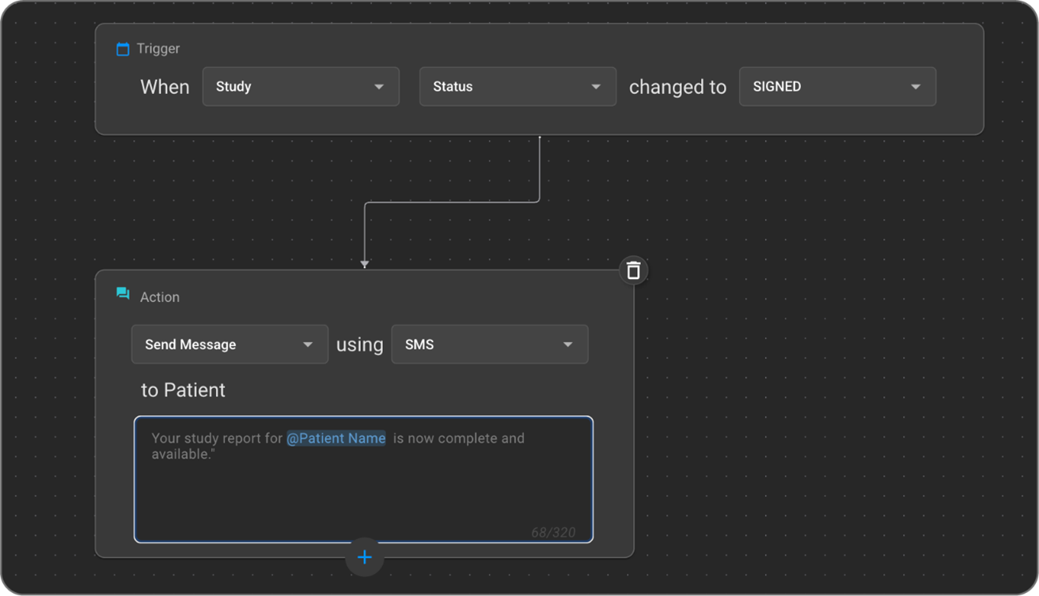
Task: Add a new step with plus button
Action: (x=364, y=557)
